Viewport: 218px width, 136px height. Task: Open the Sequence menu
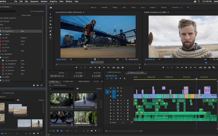click(x=34, y=1)
